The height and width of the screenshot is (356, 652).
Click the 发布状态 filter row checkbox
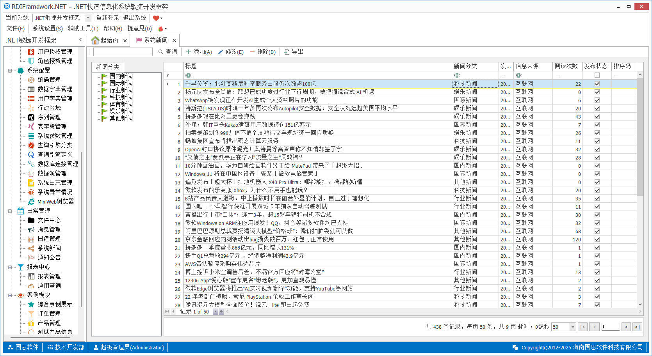tap(597, 75)
